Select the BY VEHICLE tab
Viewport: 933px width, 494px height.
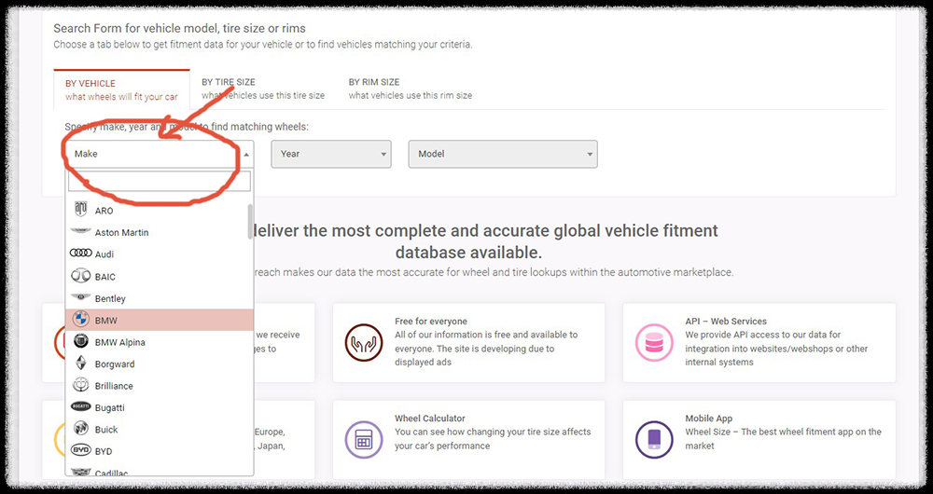point(121,89)
